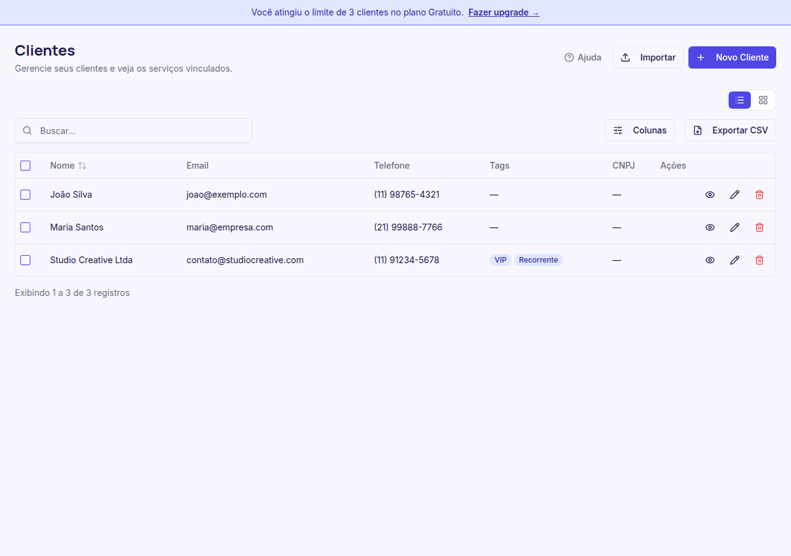
Task: Delete Studio Creative Ltda with trash icon
Action: [x=759, y=260]
